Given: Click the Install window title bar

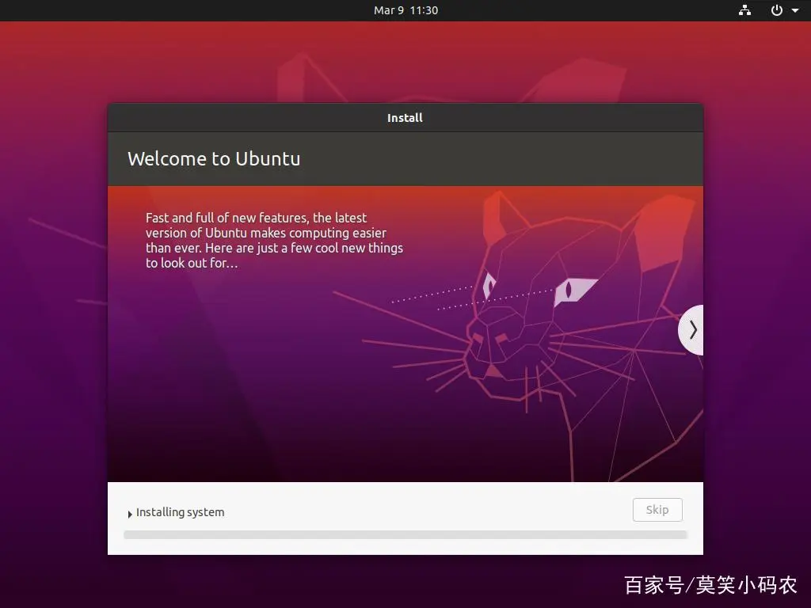Looking at the screenshot, I should (405, 118).
